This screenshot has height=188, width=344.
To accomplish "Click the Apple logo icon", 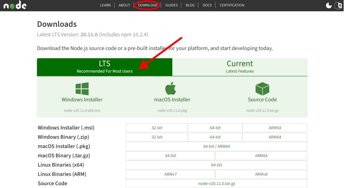I will [171, 88].
